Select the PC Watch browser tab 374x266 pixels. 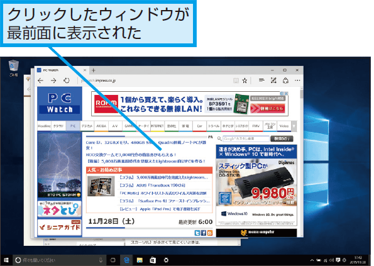pyautogui.click(x=62, y=70)
